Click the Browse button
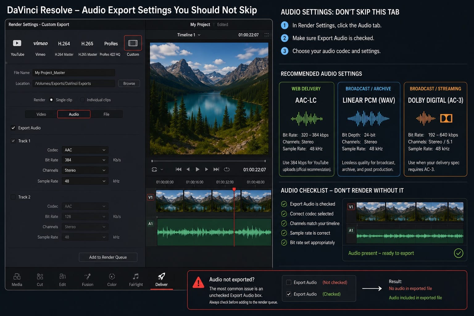Viewport: 474px width, 316px height. (x=129, y=83)
